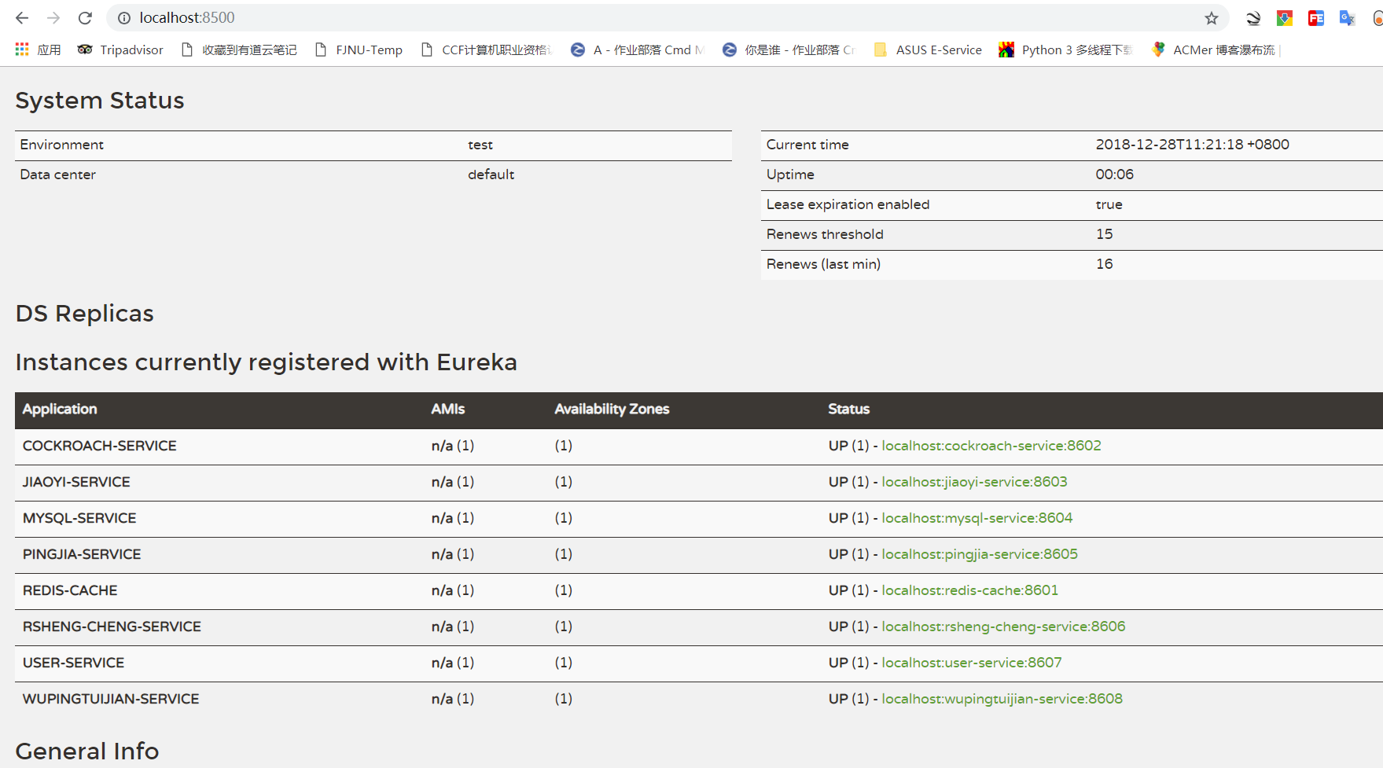Click the Environment value test

point(480,145)
